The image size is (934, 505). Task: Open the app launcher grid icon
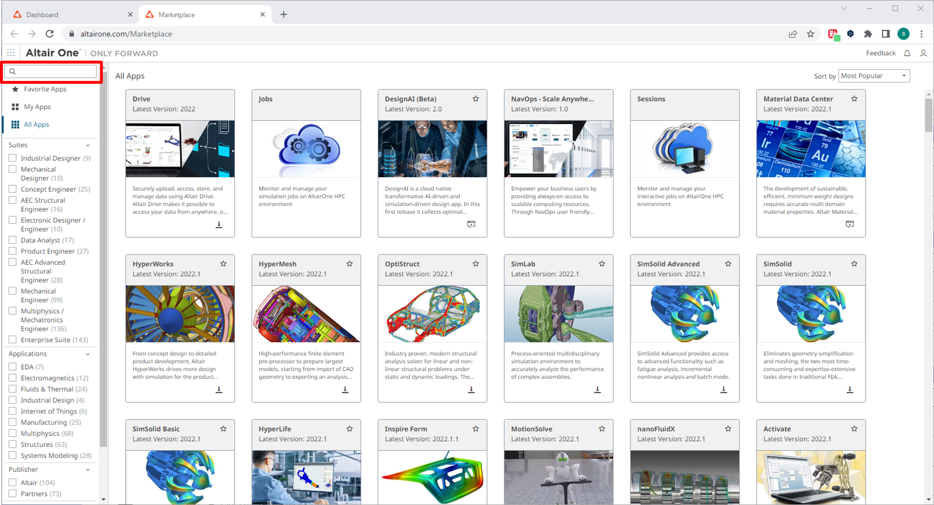point(11,53)
